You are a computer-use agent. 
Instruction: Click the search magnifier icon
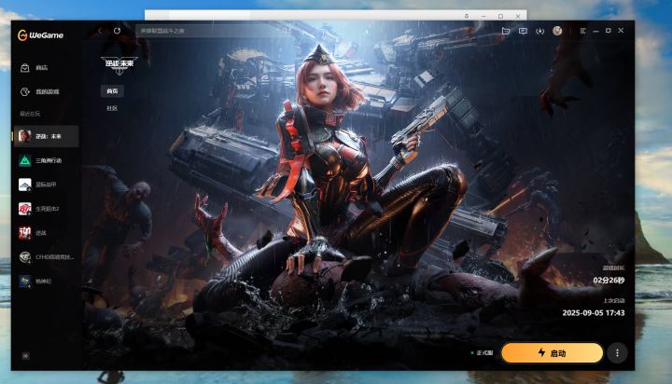285,31
